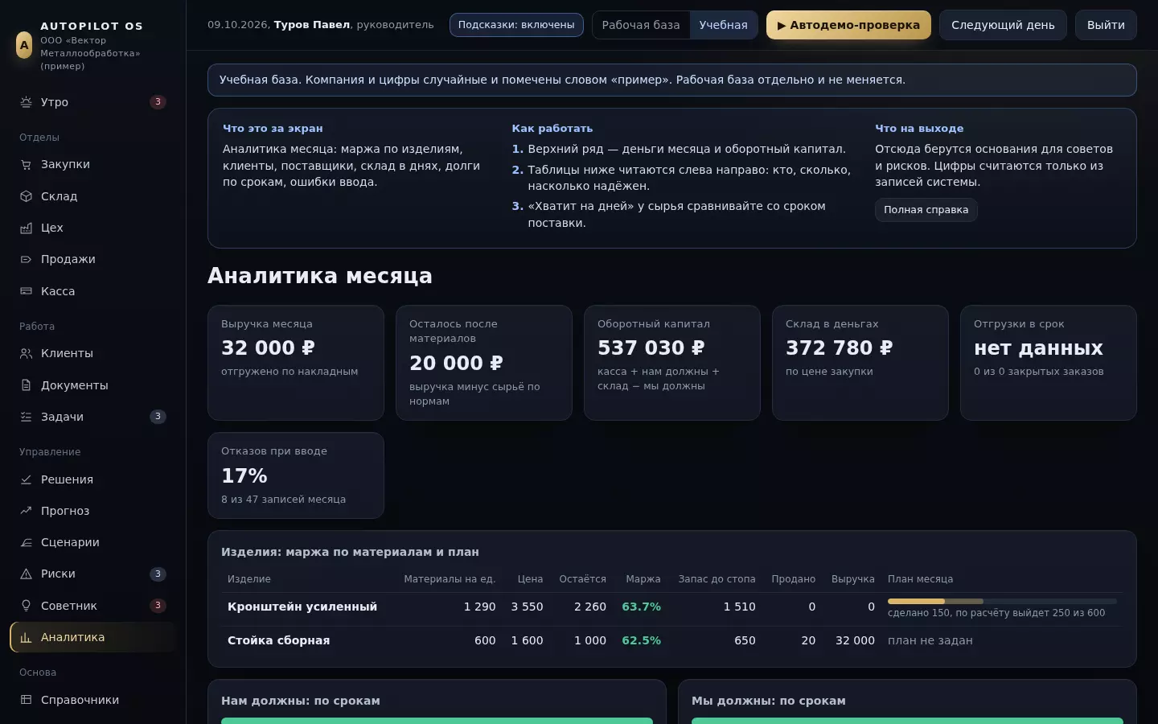
Task: Open the Оборотный капитал card
Action: (x=672, y=363)
